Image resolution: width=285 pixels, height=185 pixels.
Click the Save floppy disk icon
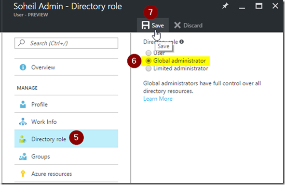pyautogui.click(x=146, y=25)
